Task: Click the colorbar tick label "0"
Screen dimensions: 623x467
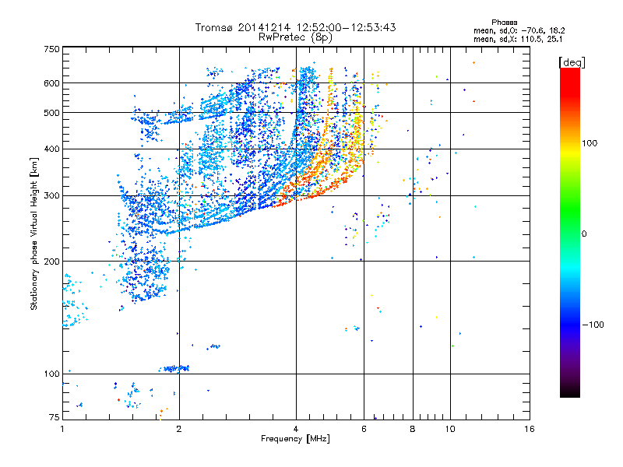Action: click(x=584, y=234)
